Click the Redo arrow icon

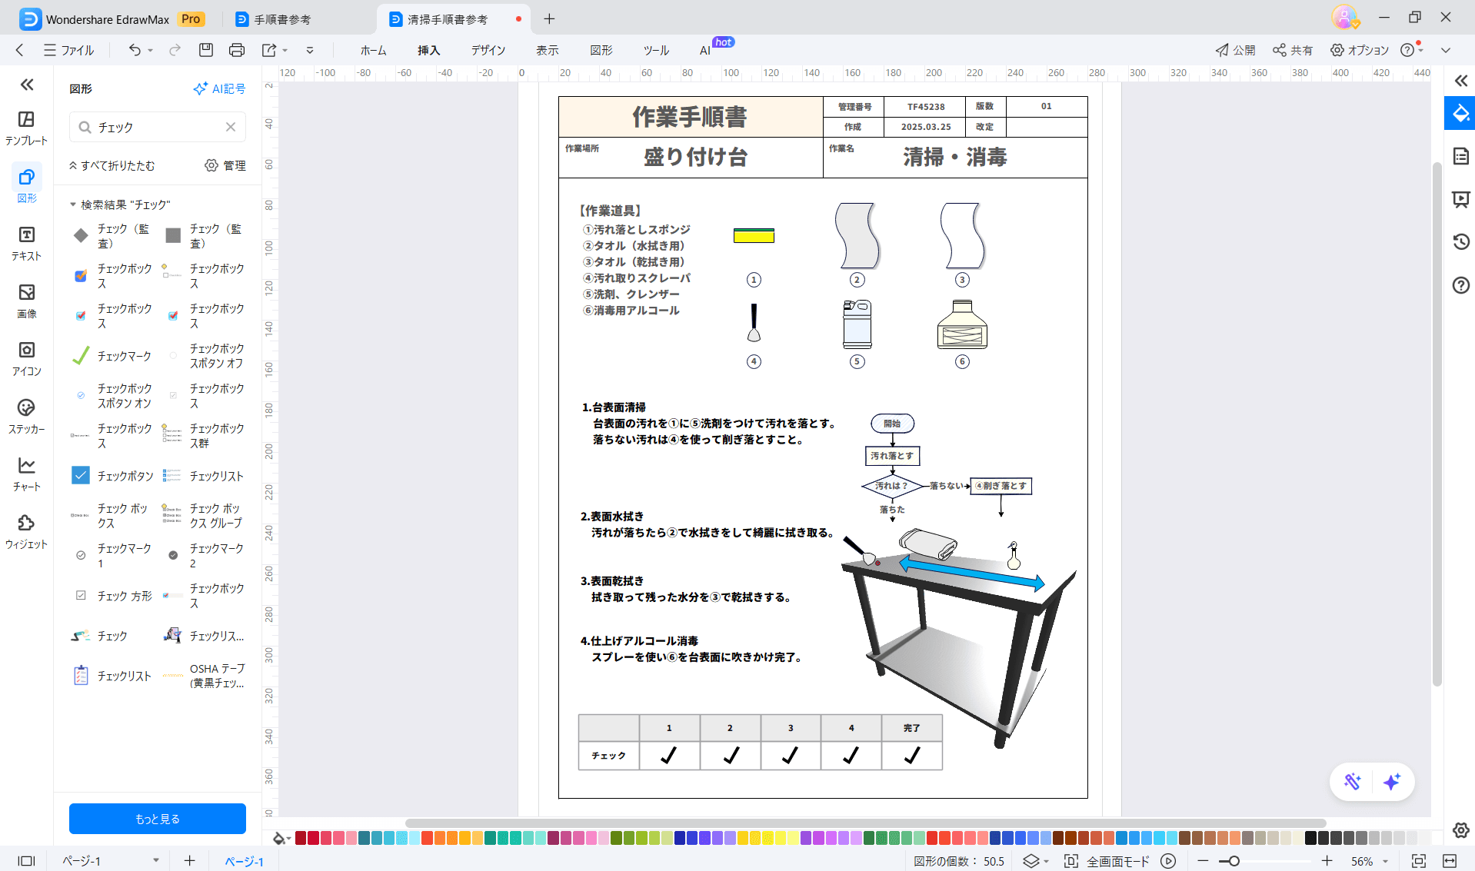[x=175, y=50]
